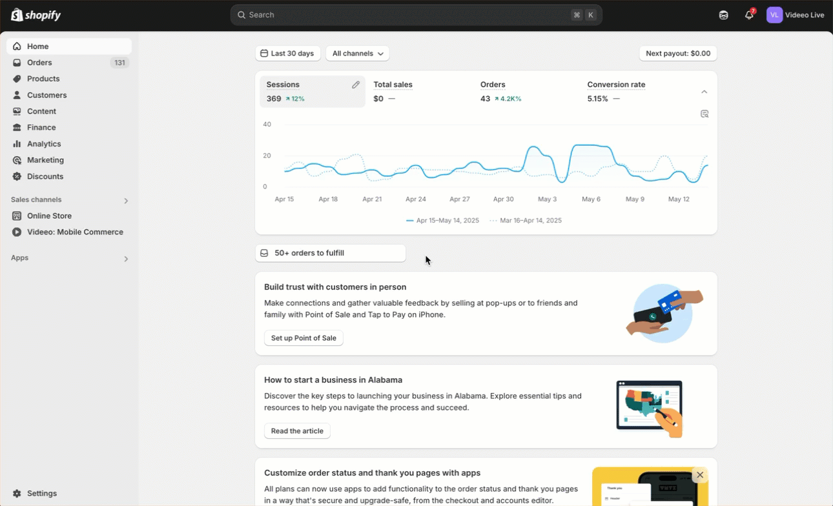
Task: Collapse the metrics chart panel
Action: pyautogui.click(x=704, y=92)
